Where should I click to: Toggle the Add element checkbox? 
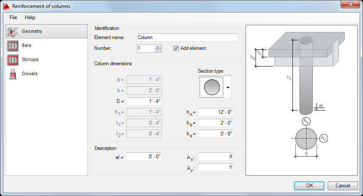coord(176,48)
